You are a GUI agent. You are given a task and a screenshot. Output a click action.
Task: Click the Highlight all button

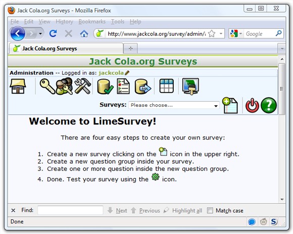[183, 210]
